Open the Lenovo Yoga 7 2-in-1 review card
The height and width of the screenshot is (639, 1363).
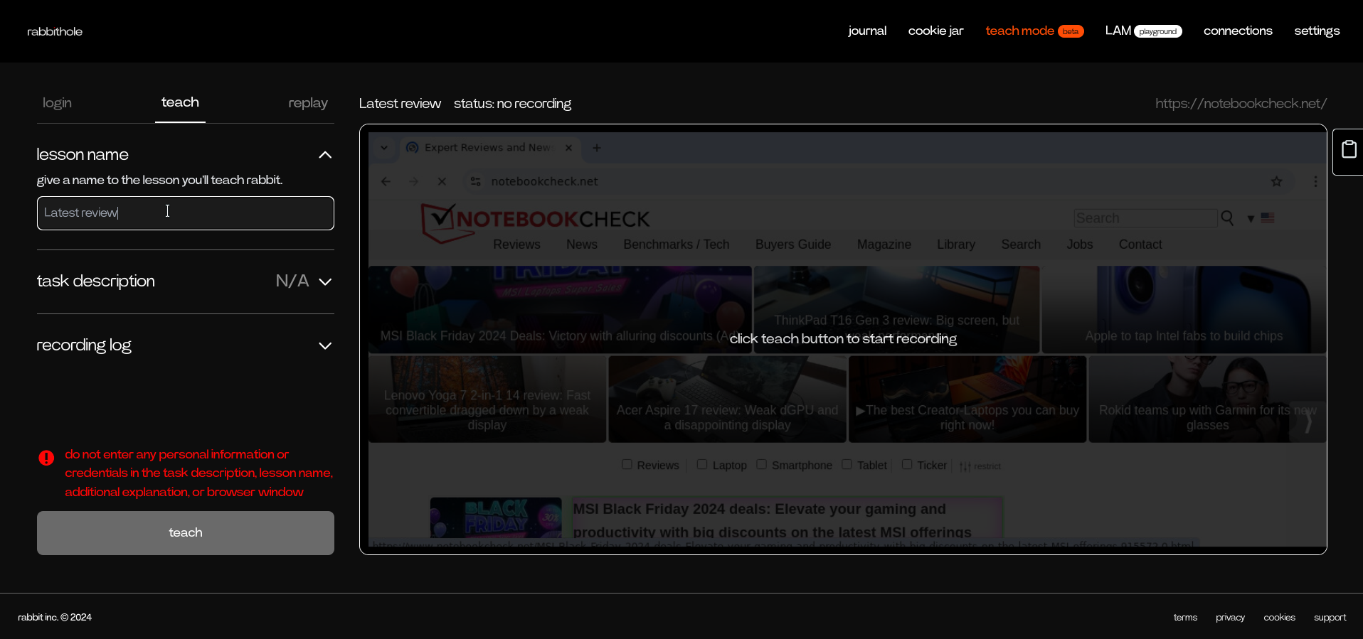coord(487,399)
